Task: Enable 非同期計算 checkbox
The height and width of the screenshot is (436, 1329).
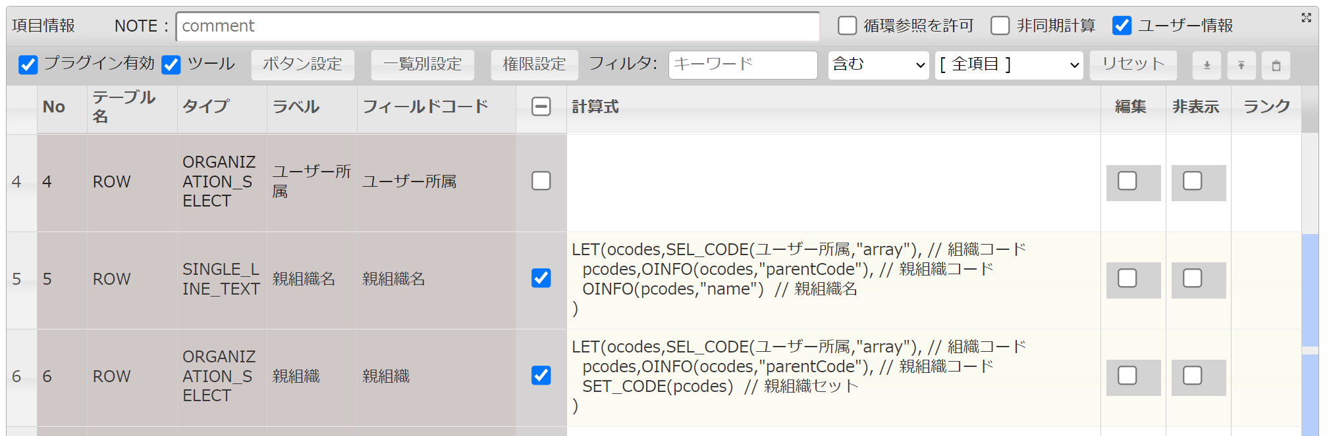Action: [1000, 26]
